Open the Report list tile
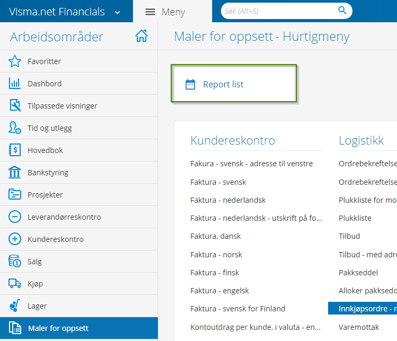397x341 pixels. tap(223, 84)
